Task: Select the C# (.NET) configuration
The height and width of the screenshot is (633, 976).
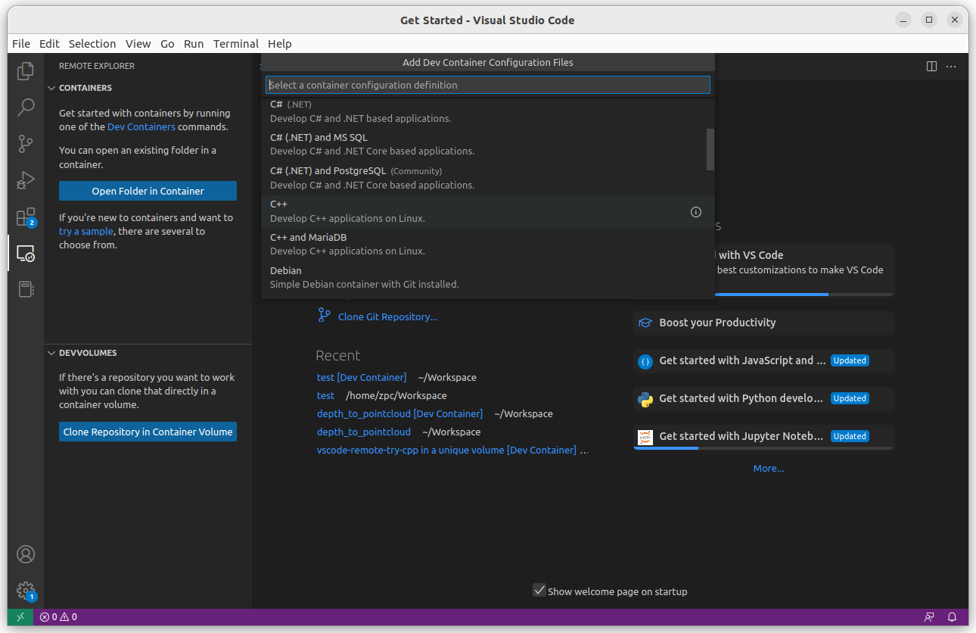Action: [x=488, y=111]
